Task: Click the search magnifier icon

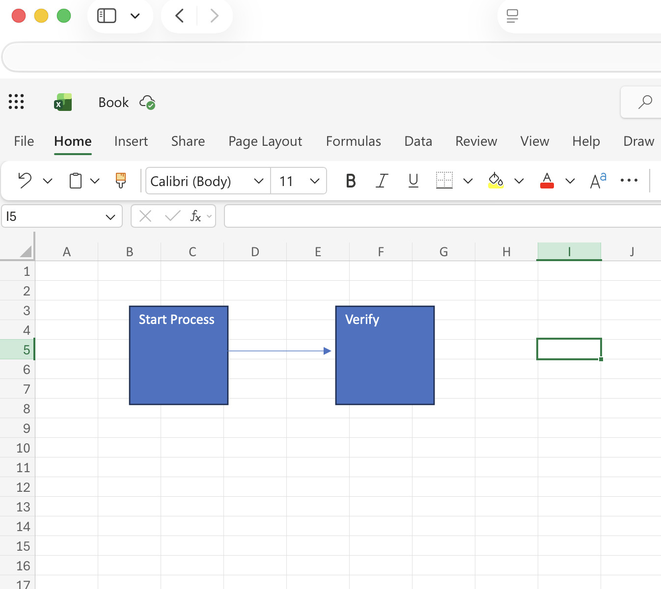Action: [x=644, y=102]
